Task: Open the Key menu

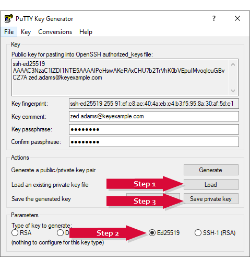Action: pos(26,32)
